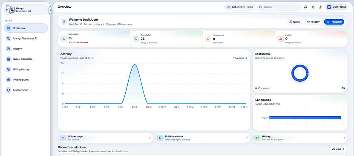This screenshot has width=354, height=156.
Task: Click the 'Queue clear' text
Action: [218, 42]
